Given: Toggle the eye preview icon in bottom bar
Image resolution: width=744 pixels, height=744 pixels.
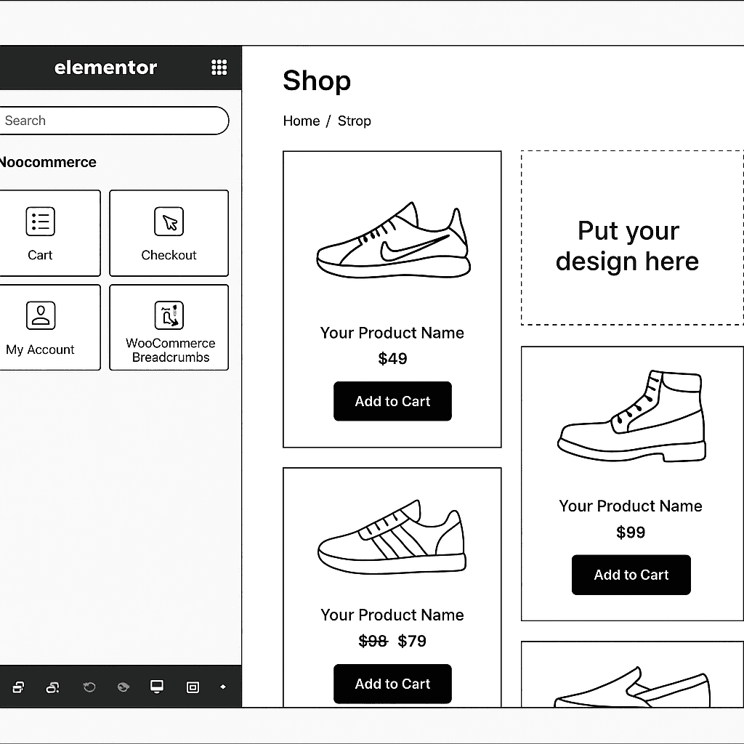Looking at the screenshot, I should [x=124, y=687].
